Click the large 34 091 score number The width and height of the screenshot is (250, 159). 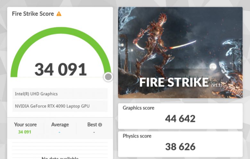coord(61,69)
